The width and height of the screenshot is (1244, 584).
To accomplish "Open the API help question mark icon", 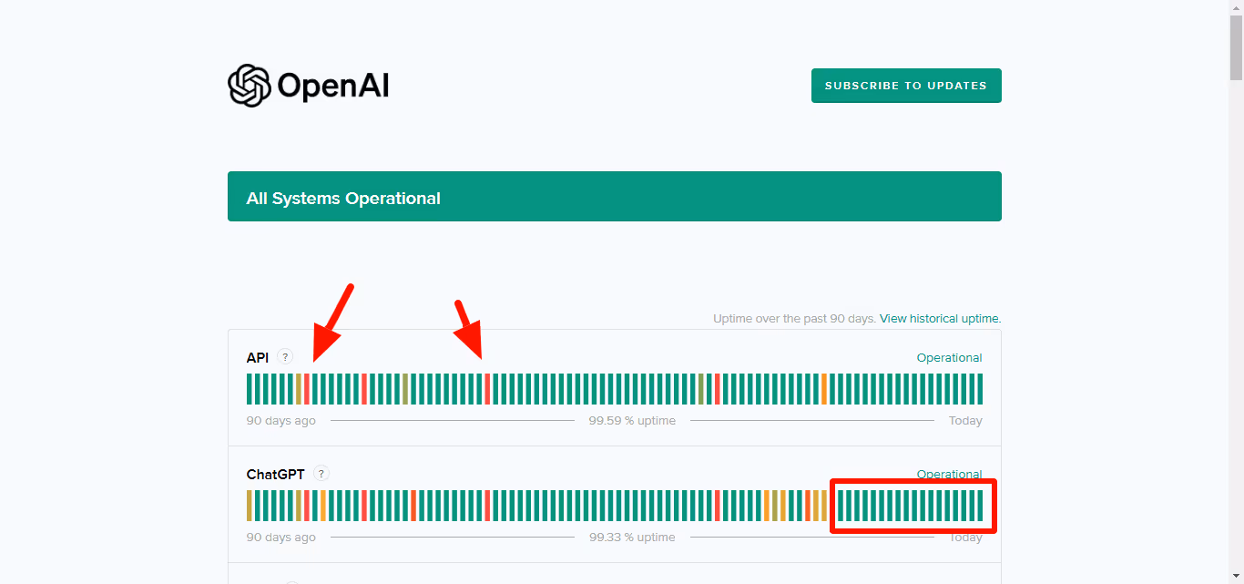I will click(285, 357).
